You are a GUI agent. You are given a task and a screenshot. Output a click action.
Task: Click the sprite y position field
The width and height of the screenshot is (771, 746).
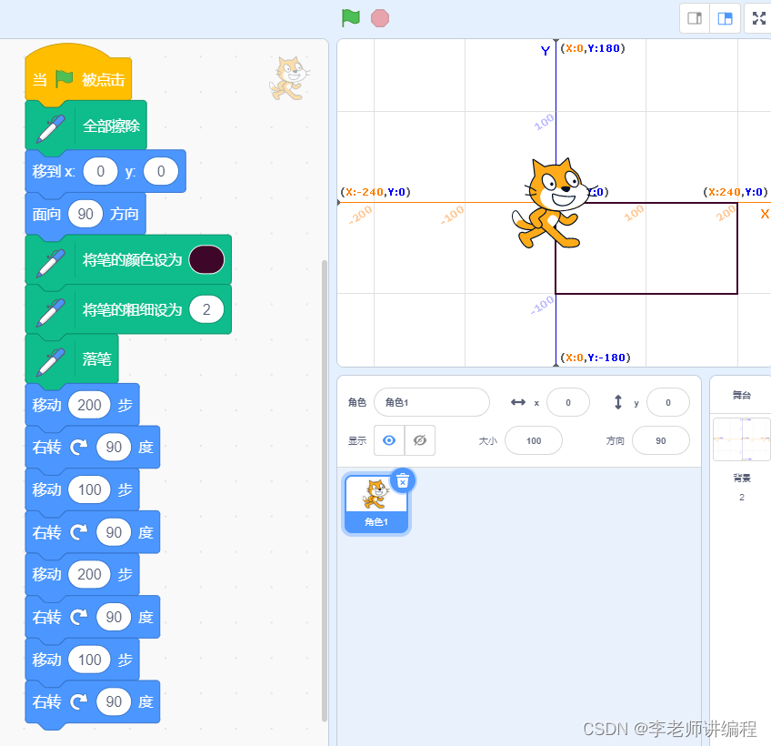click(x=667, y=402)
